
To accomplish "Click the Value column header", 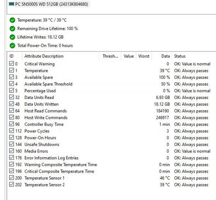I will click(x=129, y=56).
